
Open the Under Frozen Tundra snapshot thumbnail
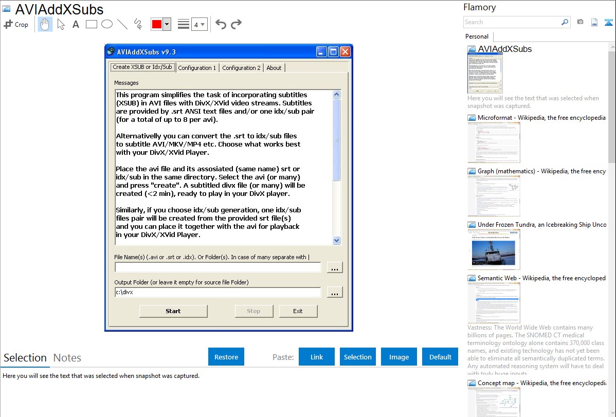[494, 249]
